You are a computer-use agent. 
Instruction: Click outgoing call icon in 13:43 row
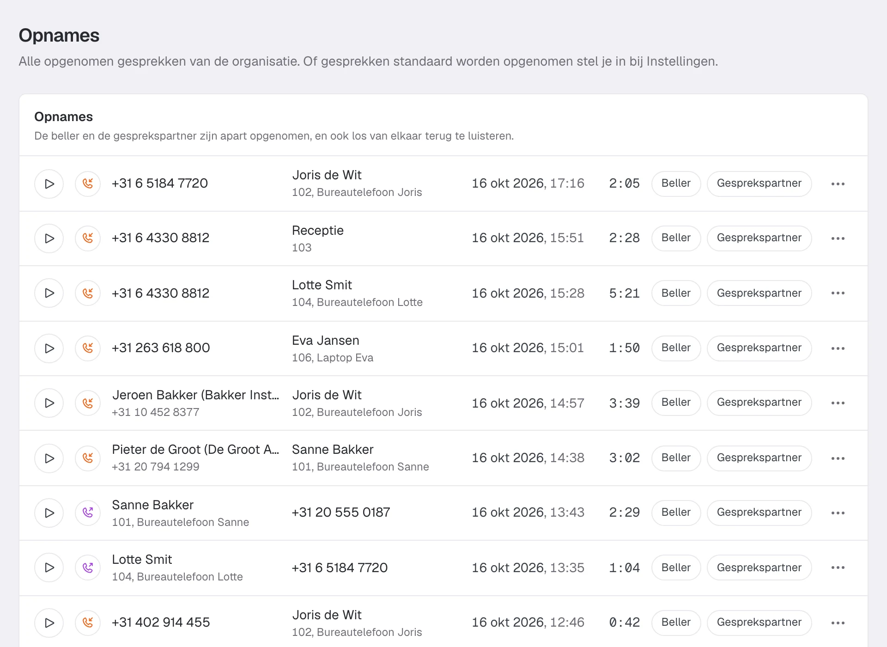point(88,513)
